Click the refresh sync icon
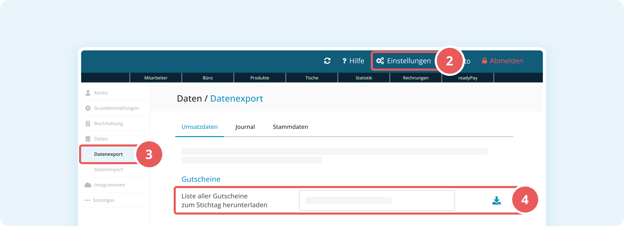This screenshot has height=226, width=624. (327, 61)
